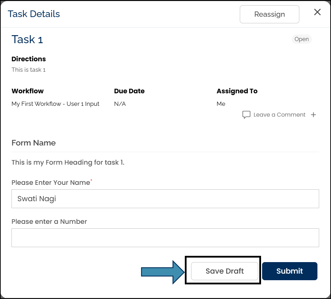331x299 pixels.
Task: Click the Leave a Comment link
Action: 279,115
